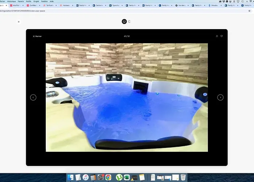Switch to the Tarification tab
The image size is (254, 182).
click(50, 5)
